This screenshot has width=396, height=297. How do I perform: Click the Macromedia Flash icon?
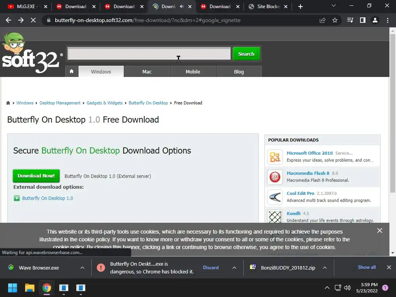point(275,177)
